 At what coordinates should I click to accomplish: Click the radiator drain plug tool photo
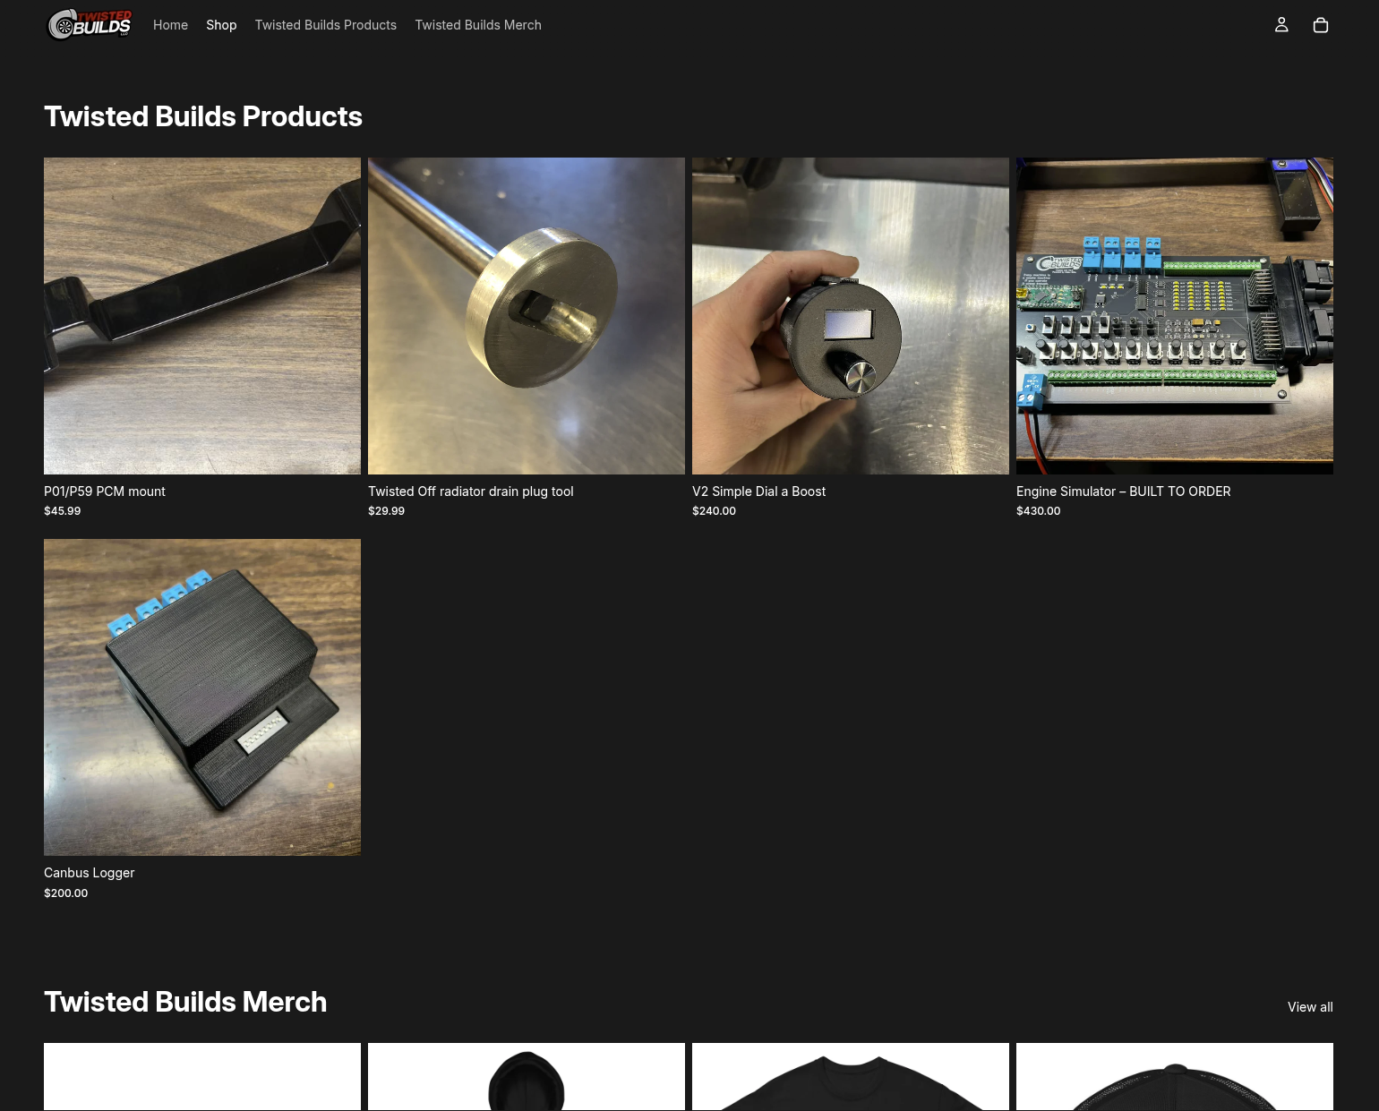click(x=527, y=316)
